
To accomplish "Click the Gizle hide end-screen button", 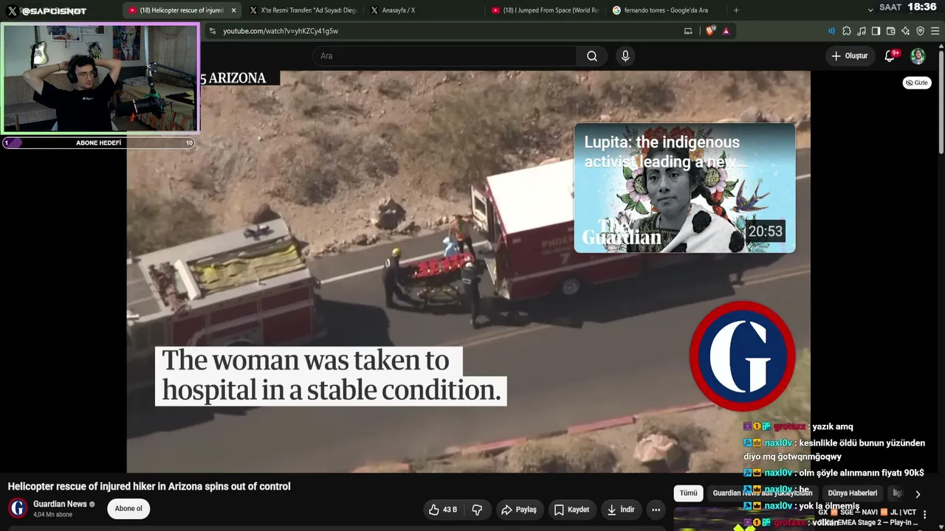I will (917, 83).
